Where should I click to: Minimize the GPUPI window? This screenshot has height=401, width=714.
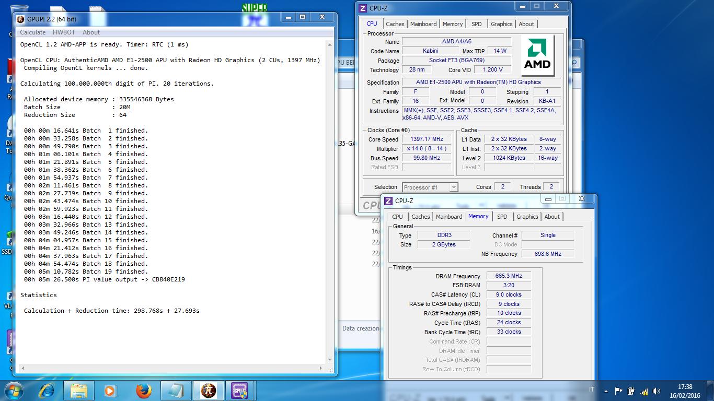tap(288, 17)
